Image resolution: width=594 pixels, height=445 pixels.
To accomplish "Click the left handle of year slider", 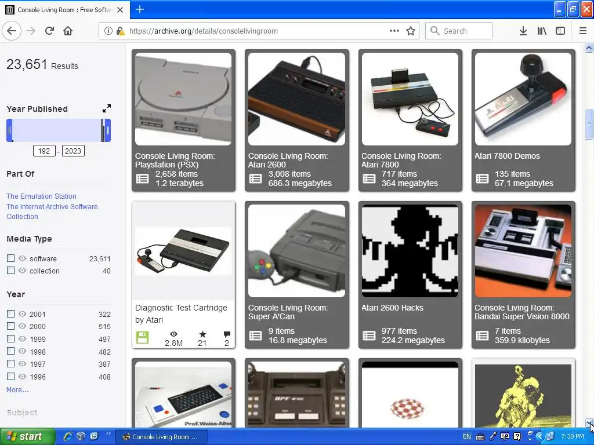I will coord(9,130).
